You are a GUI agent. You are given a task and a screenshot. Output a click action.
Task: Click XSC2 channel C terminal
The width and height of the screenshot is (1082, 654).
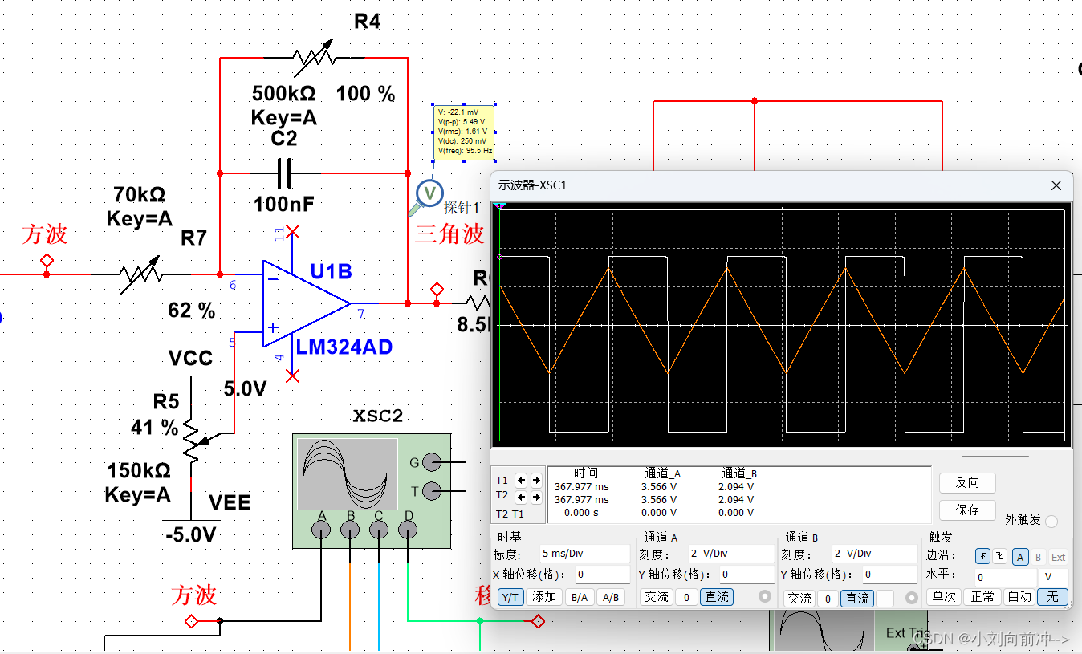[379, 529]
